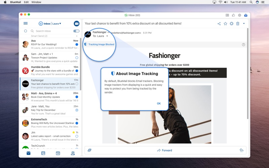
Task: Click the compose new mail button
Action: [x=77, y=24]
